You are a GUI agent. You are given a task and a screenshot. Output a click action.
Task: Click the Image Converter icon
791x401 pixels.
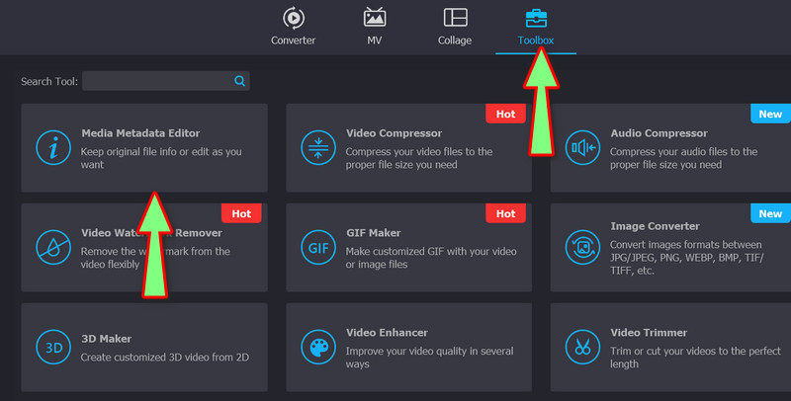[x=581, y=246]
